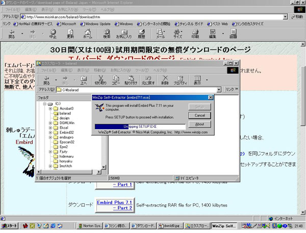Expand the Fjuty folder node
306x233 pixels.
click(50, 151)
